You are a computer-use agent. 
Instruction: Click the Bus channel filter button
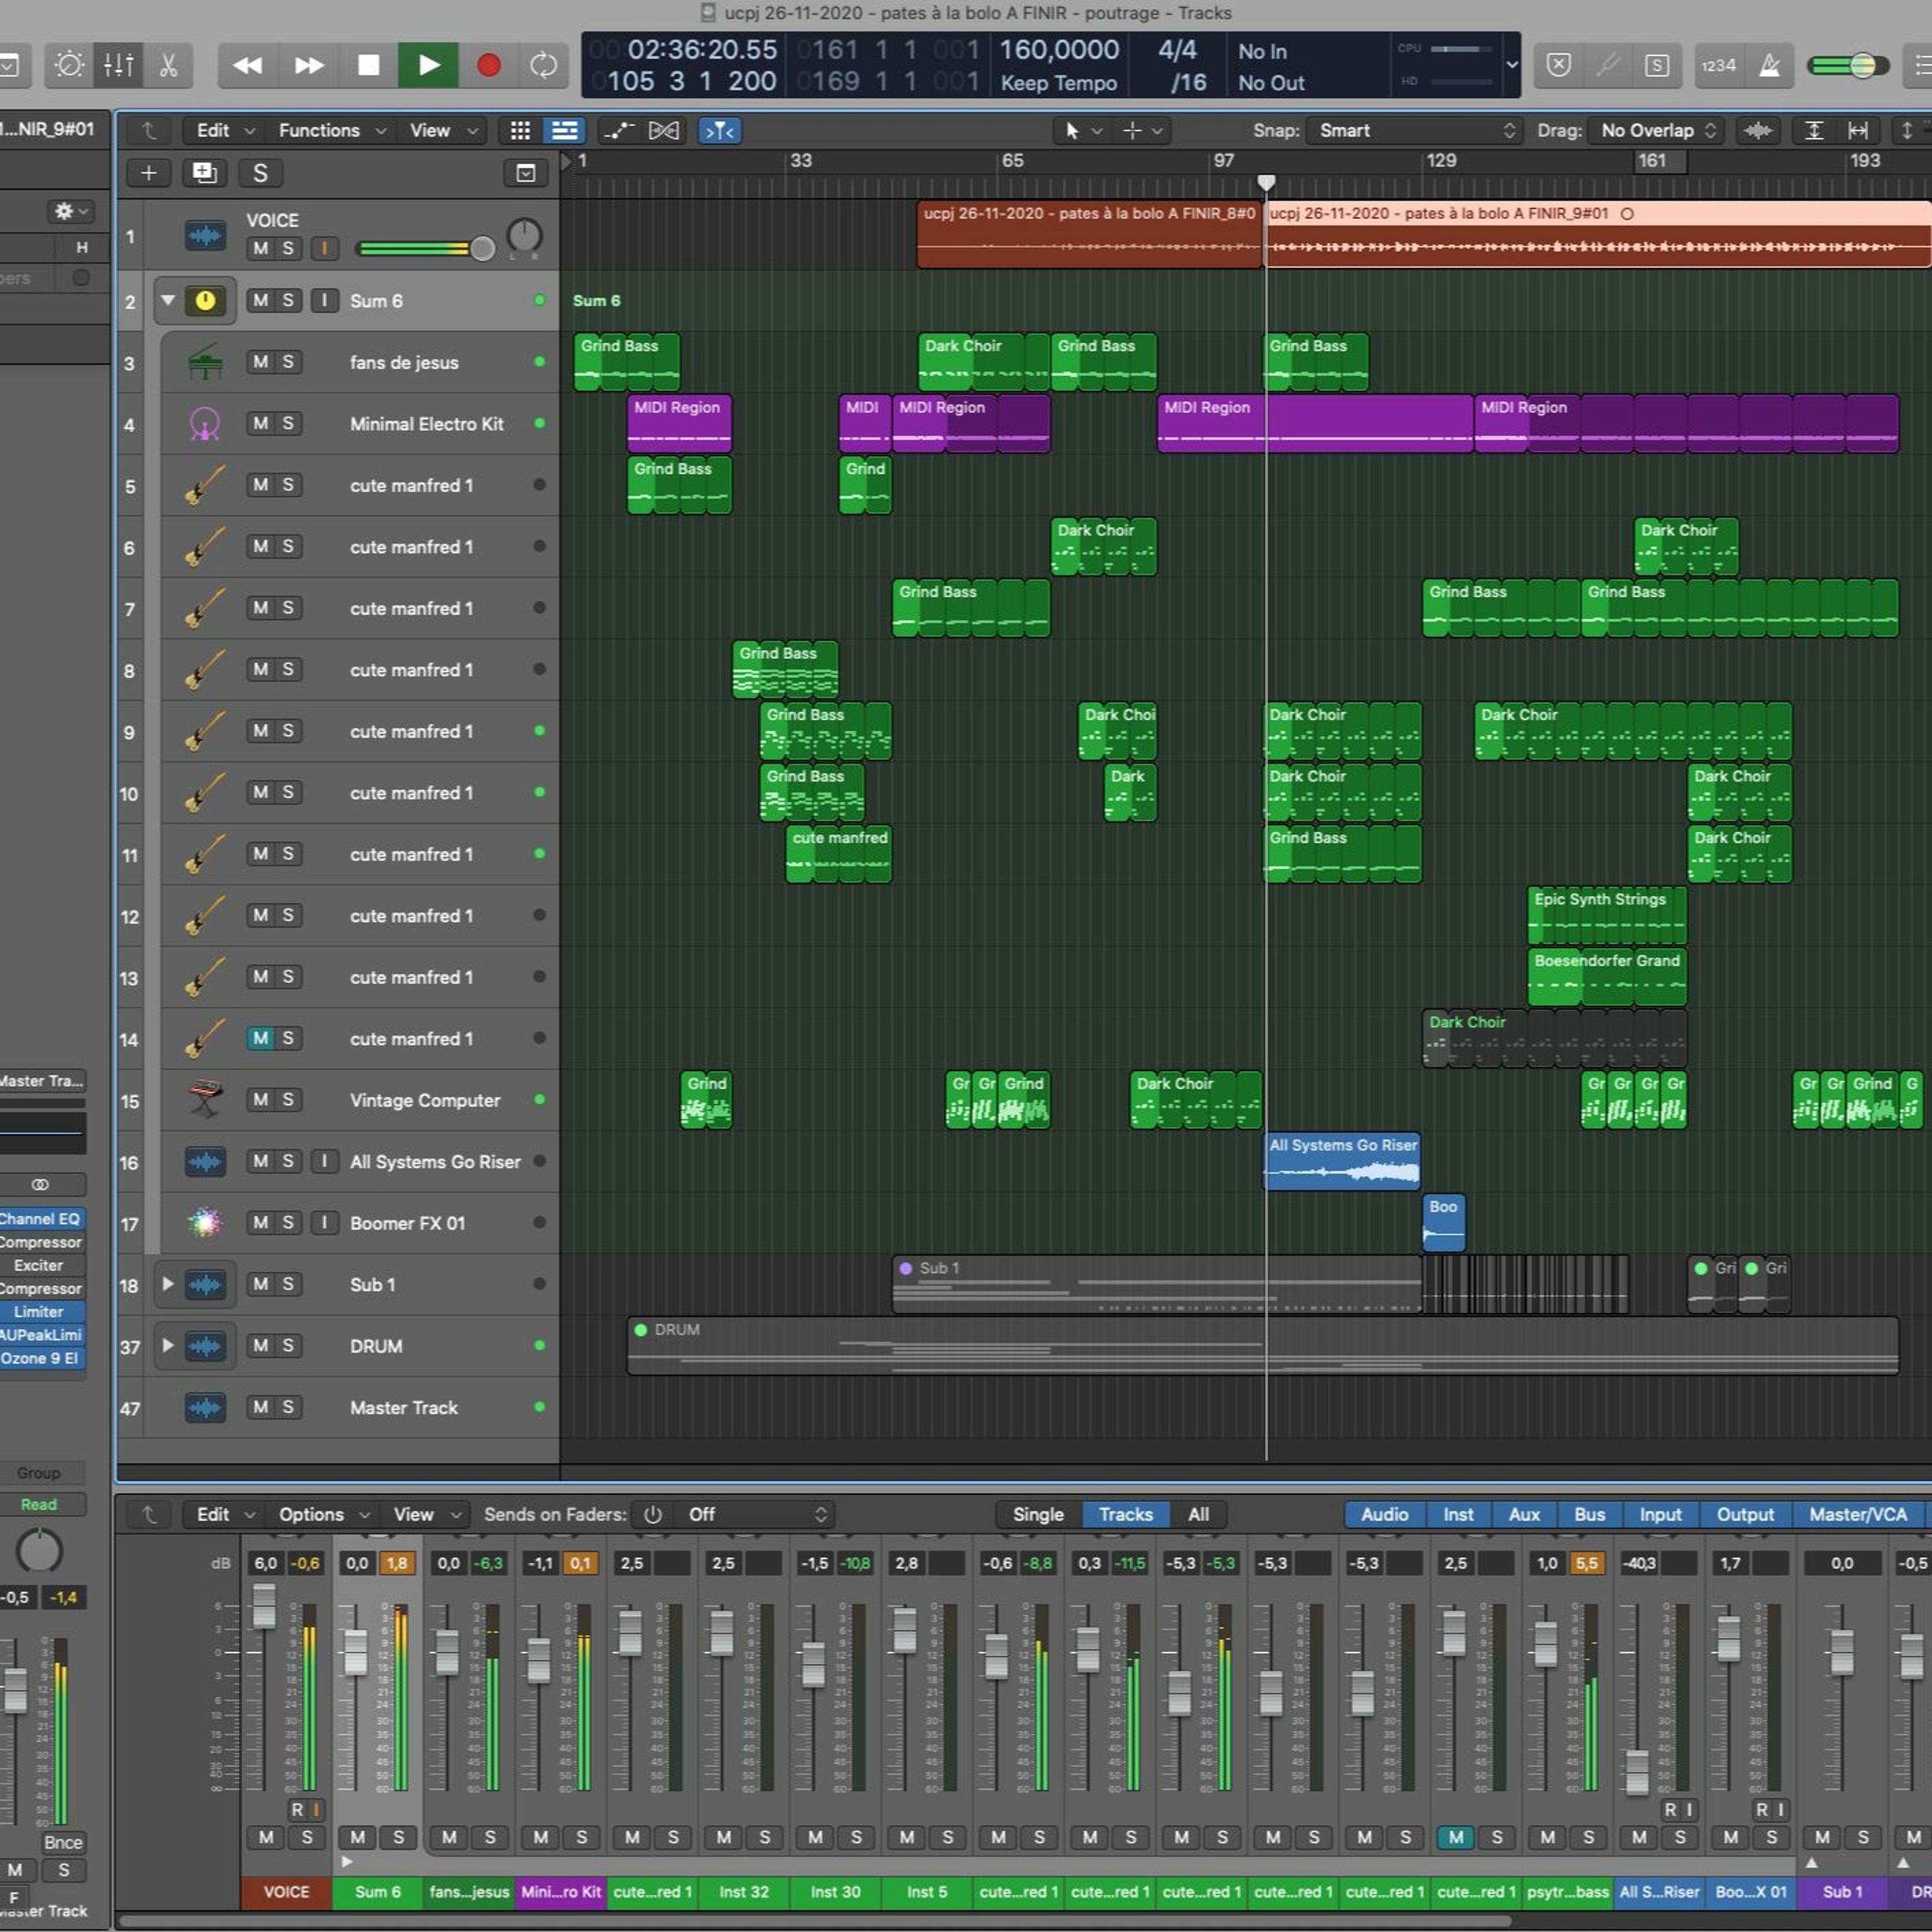(1589, 1514)
